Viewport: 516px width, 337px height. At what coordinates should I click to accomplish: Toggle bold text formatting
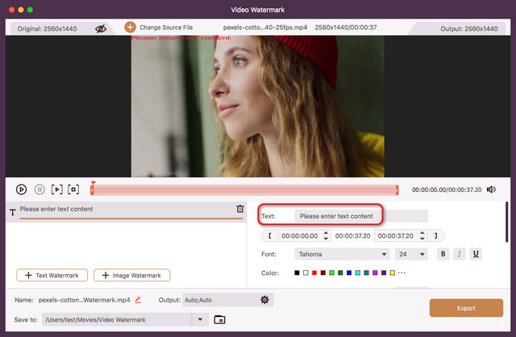click(442, 254)
